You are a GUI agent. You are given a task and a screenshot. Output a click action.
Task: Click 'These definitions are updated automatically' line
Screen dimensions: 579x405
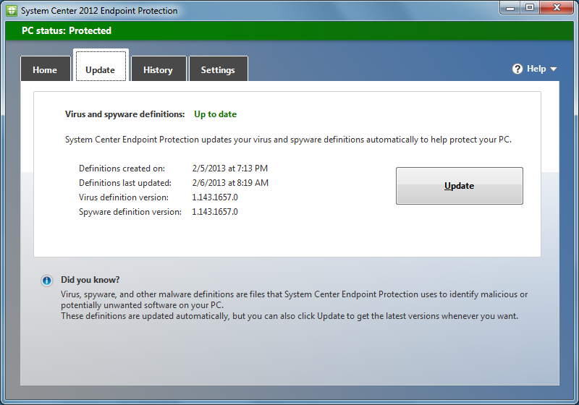point(289,316)
